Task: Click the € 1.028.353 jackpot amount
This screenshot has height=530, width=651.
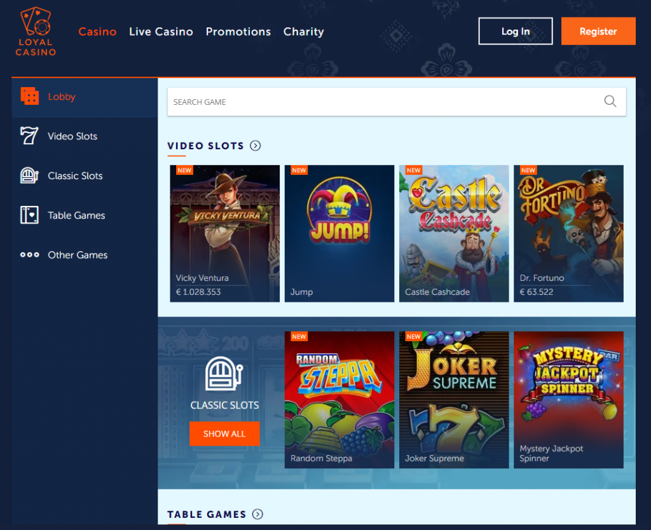Action: [x=198, y=292]
